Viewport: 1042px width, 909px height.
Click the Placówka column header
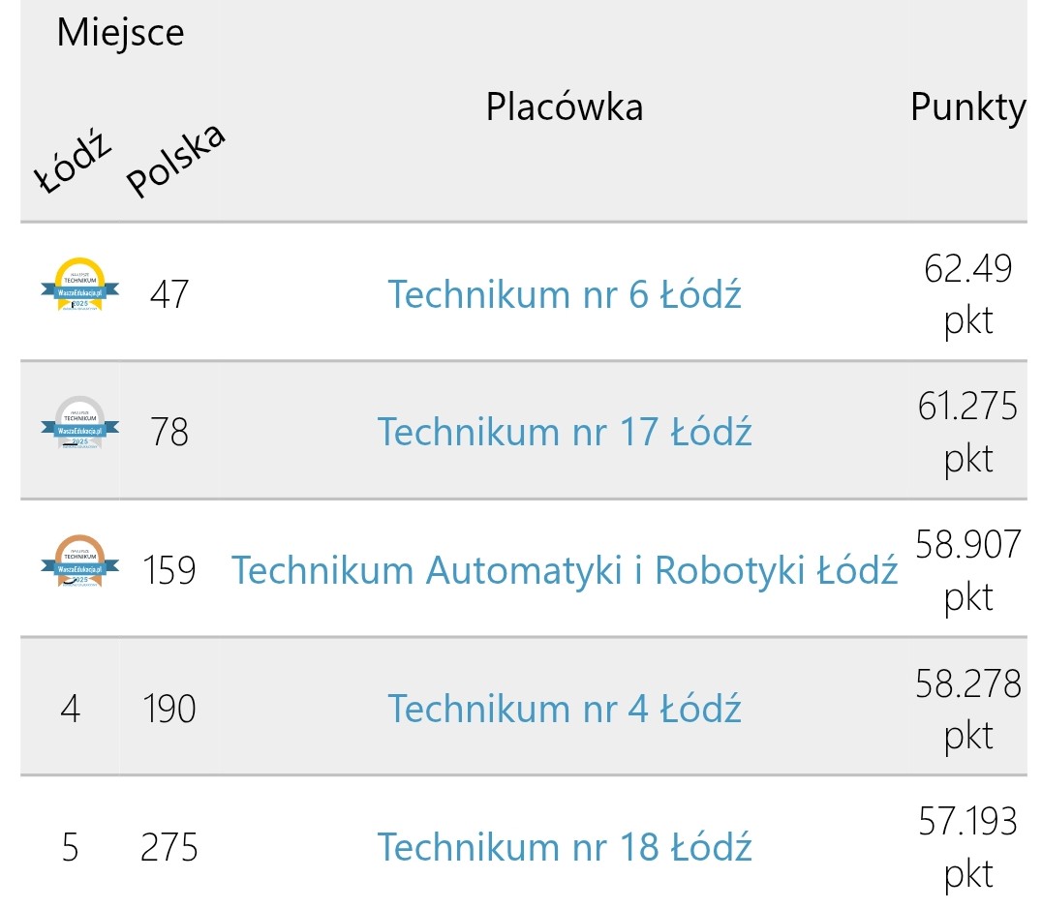(x=565, y=107)
